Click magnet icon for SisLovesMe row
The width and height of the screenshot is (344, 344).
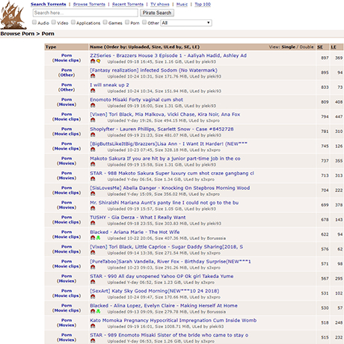(93, 194)
